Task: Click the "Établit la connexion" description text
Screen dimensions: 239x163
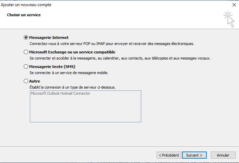Action: tap(73, 87)
